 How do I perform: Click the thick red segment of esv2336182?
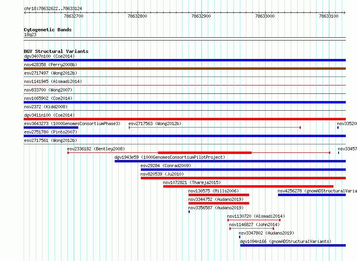205,153
